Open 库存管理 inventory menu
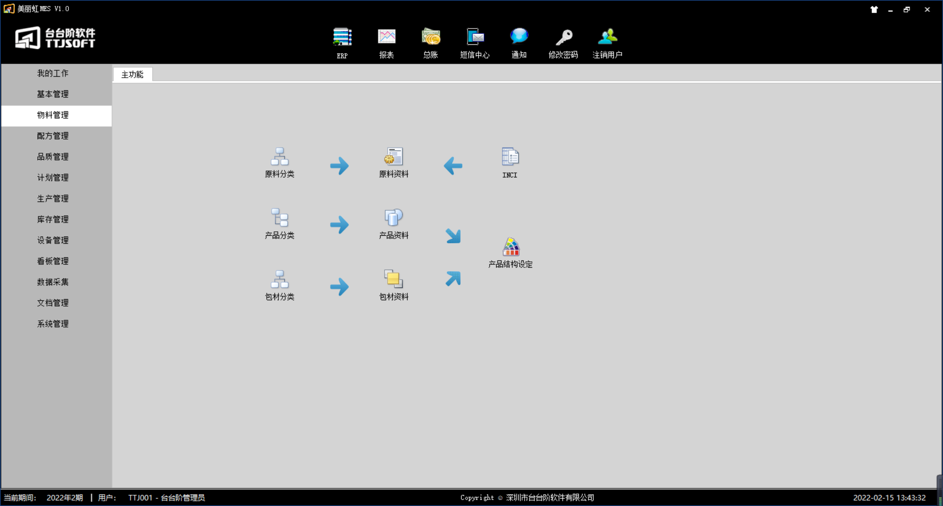Image resolution: width=943 pixels, height=506 pixels. click(53, 220)
